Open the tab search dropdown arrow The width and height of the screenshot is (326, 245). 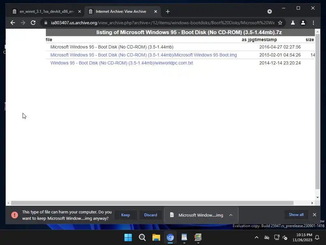tap(269, 11)
